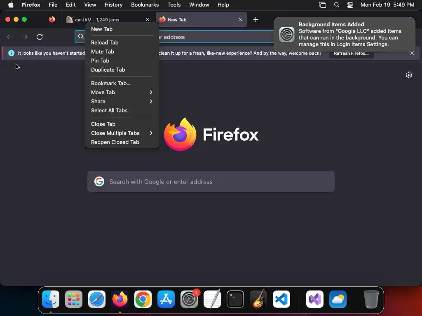
Task: Launch Terminal from the dock
Action: point(235,299)
